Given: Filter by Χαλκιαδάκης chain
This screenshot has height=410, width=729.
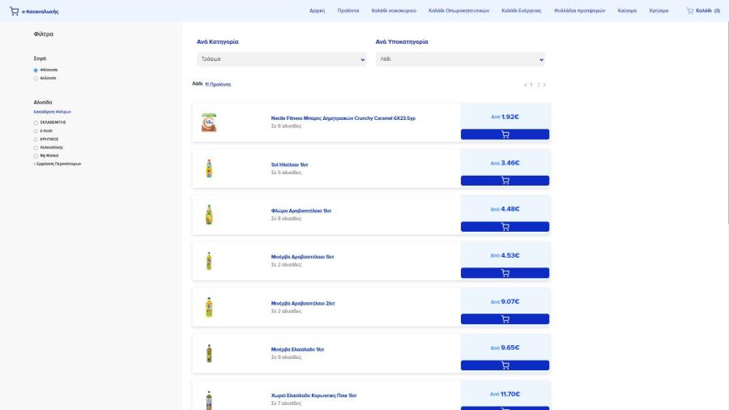Looking at the screenshot, I should click(36, 147).
